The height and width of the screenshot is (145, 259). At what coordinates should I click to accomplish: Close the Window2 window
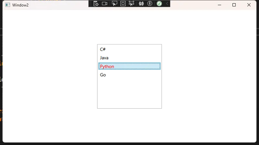click(x=249, y=5)
